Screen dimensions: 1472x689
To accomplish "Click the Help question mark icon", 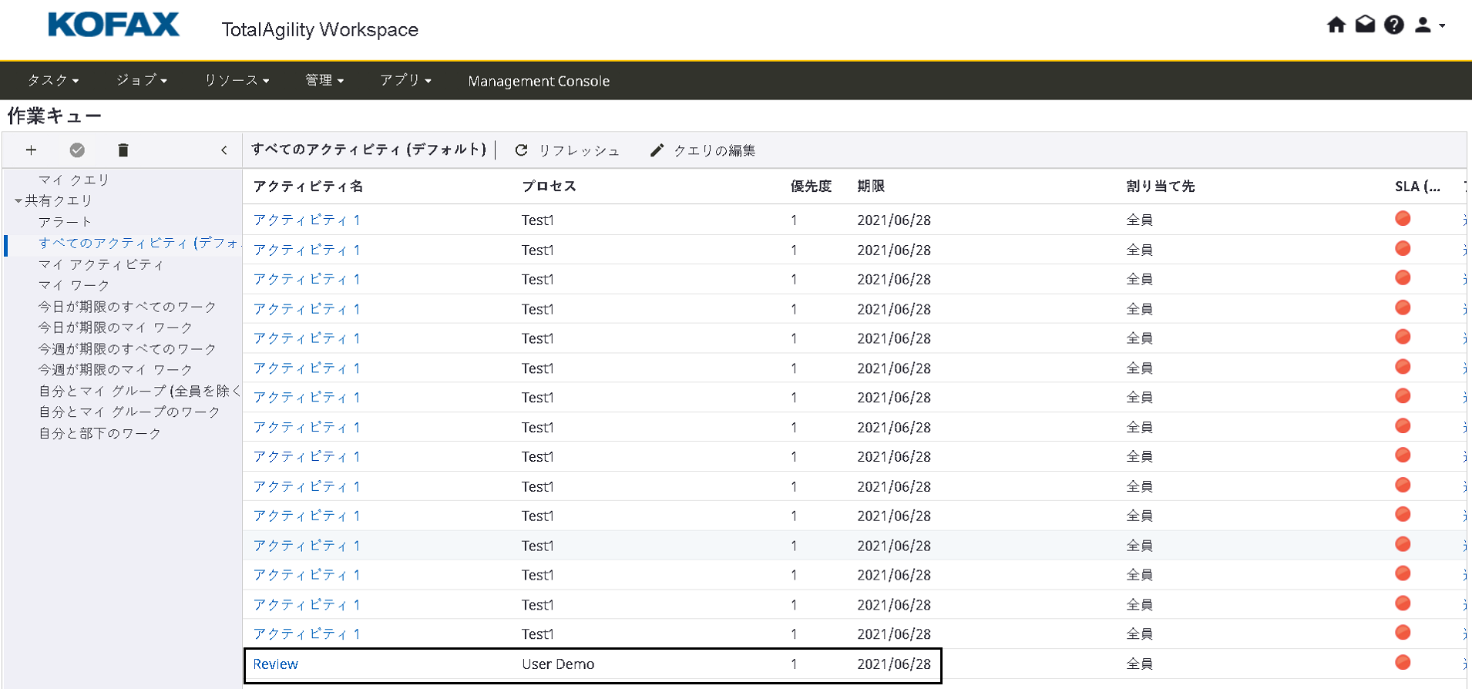I will click(1393, 25).
